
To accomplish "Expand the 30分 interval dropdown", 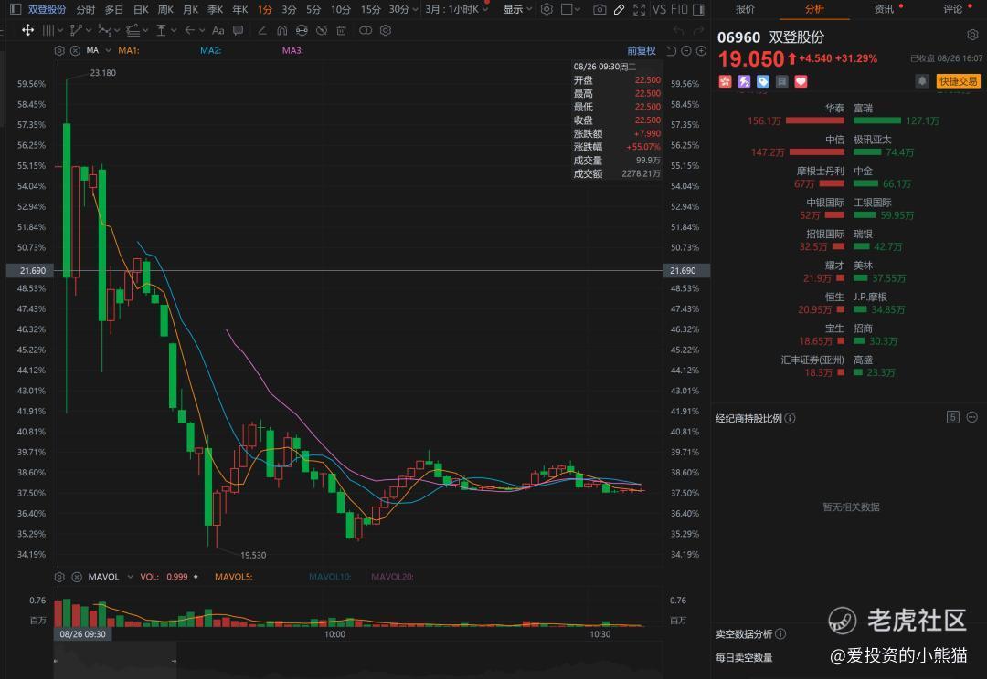I will (416, 9).
